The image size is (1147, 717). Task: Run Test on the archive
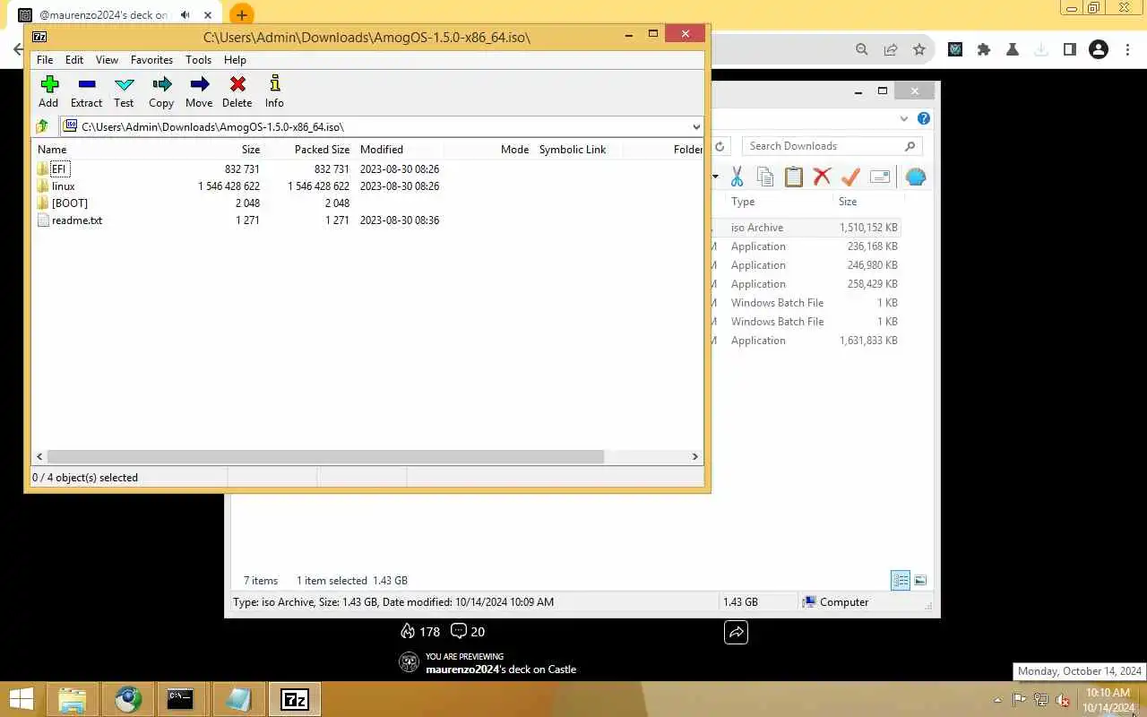pos(125,91)
